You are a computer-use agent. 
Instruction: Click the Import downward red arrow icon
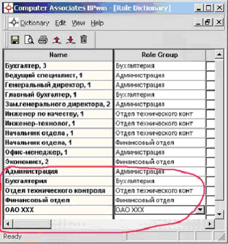(x=71, y=40)
